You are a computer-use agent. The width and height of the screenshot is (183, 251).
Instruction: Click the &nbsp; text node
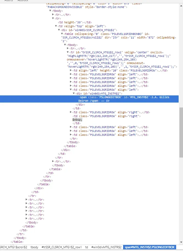(77, 120)
